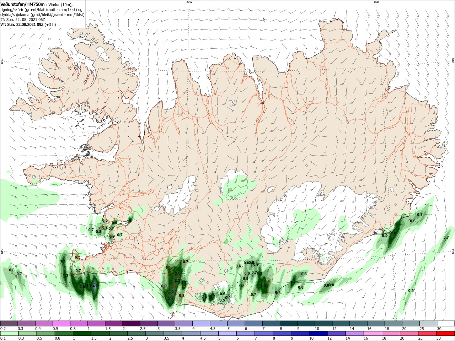This screenshot has width=455, height=341.
Task: Click the pale pink swatch labeled 16 in the bottom legend row
Action: [x=373, y=334]
